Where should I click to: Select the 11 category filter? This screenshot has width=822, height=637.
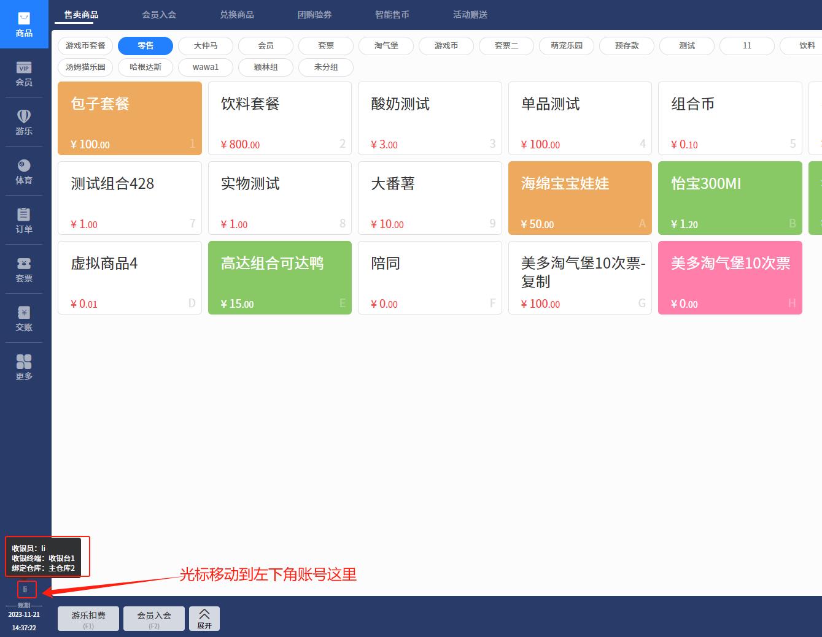[747, 46]
